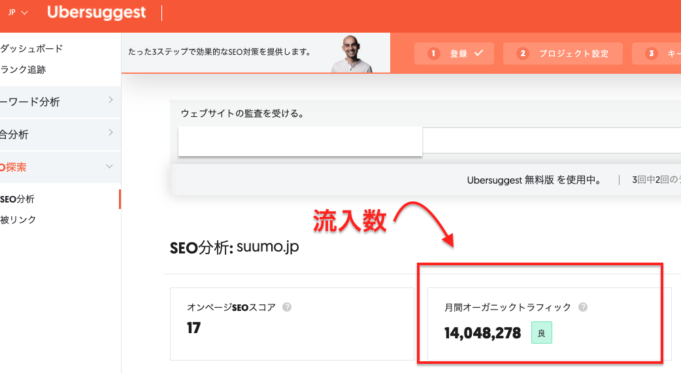This screenshot has width=681, height=373.
Task: Expand the 合分析 sidebar section
Action: (60, 135)
